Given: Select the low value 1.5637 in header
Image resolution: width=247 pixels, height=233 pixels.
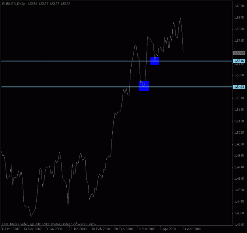Looking at the screenshot, I should click(55, 4).
